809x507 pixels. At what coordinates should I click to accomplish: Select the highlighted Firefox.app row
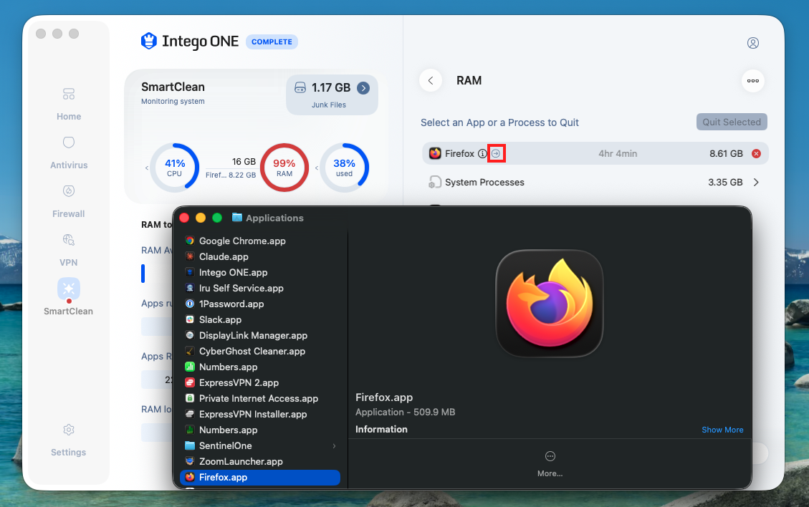coord(260,478)
